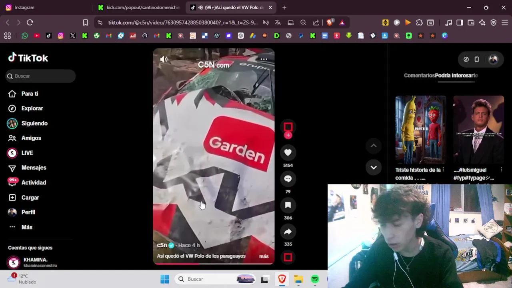Like the video with heart icon
The image size is (512, 288).
[x=288, y=152]
